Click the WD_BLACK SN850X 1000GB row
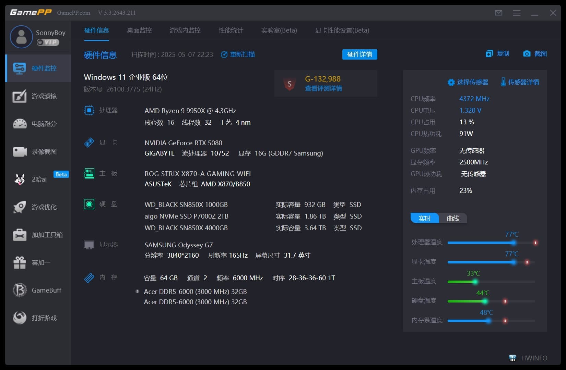The image size is (566, 370). coord(253,205)
